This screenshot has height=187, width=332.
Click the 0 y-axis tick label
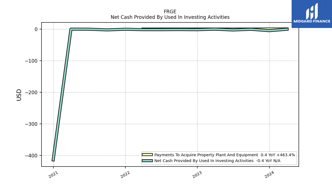point(36,29)
